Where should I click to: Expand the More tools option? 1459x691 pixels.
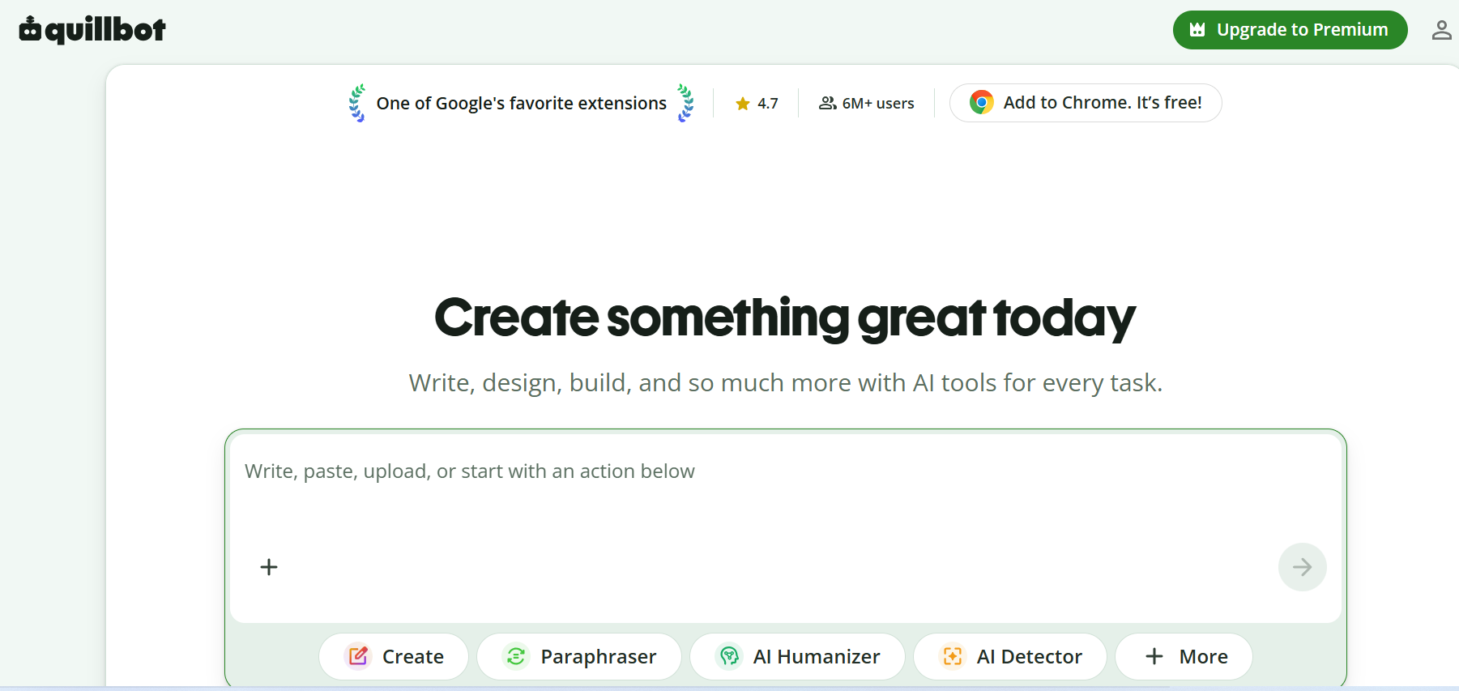[x=1184, y=656]
